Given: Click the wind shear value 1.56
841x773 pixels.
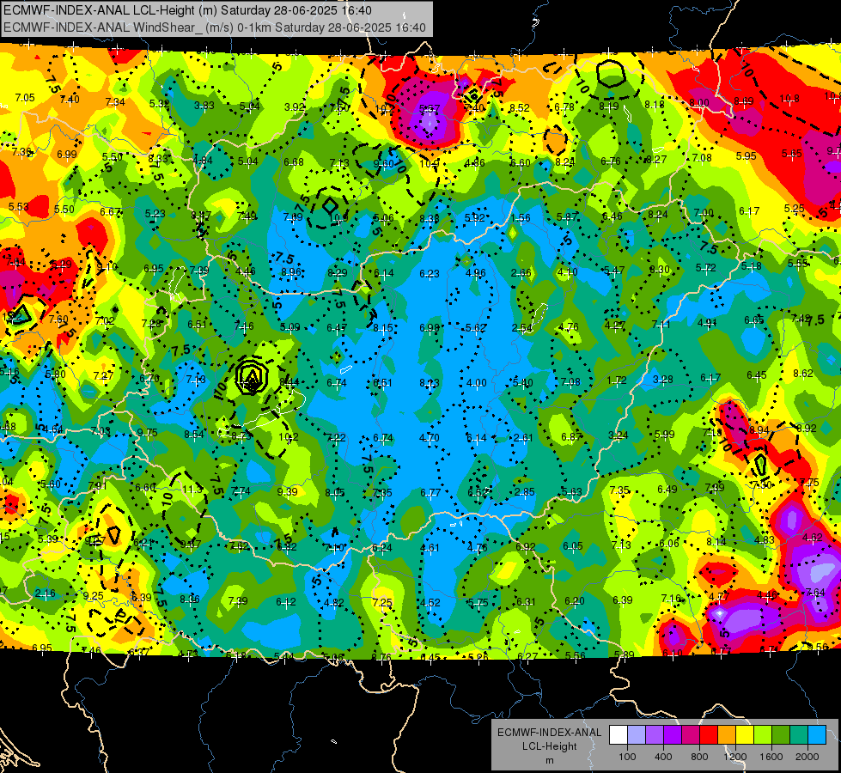Looking at the screenshot, I should pos(521,218).
